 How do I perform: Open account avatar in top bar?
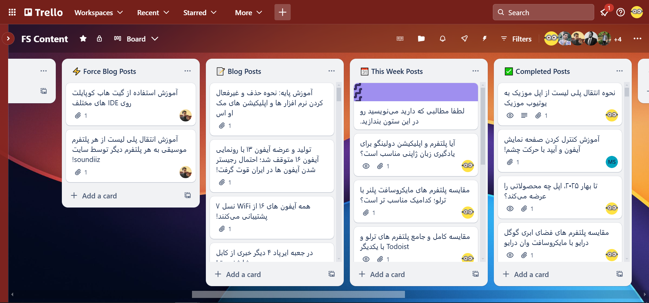click(637, 12)
